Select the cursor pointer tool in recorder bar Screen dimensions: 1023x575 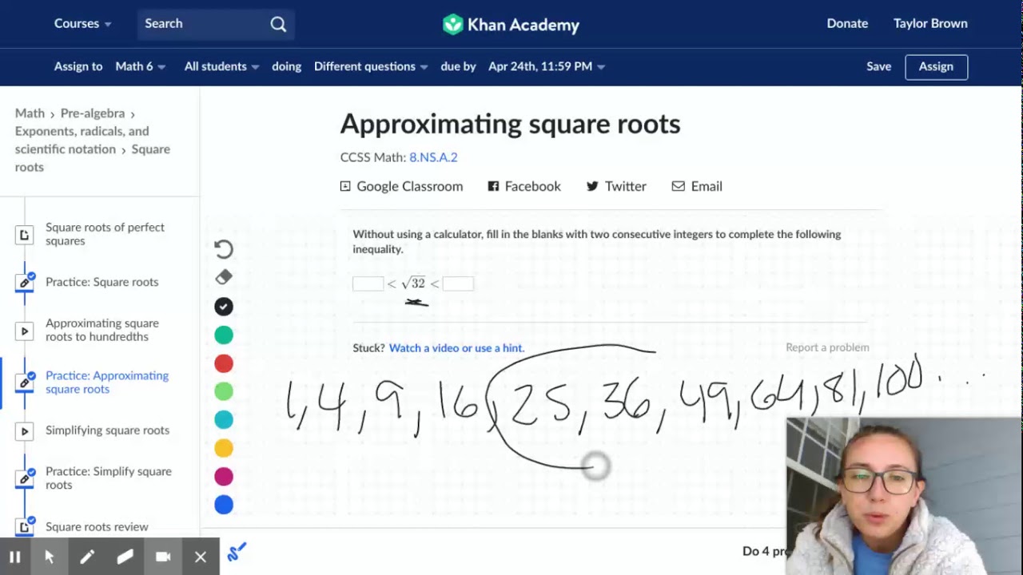(50, 557)
